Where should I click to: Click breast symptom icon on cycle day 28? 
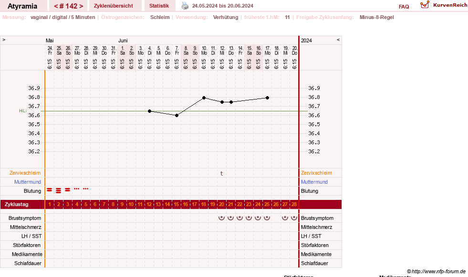pos(294,218)
